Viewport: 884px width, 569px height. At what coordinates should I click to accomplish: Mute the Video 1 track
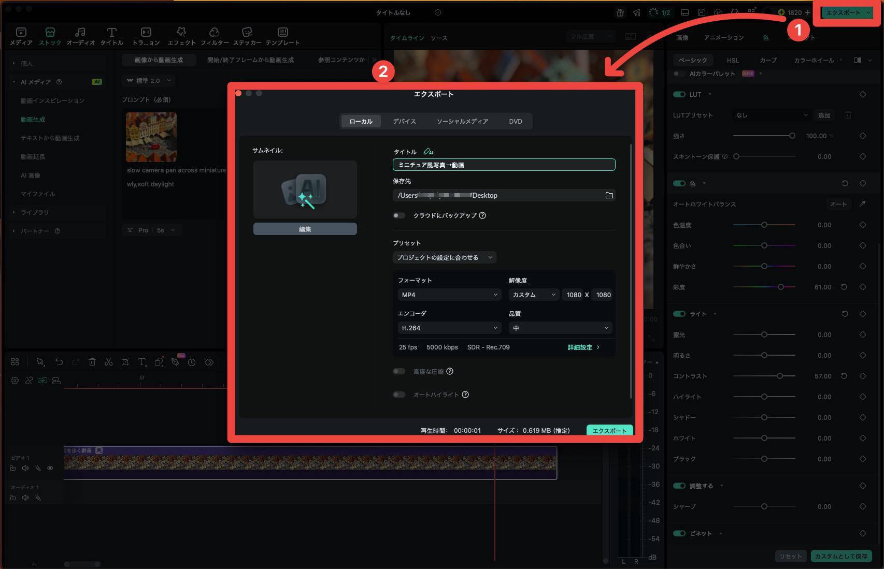25,468
